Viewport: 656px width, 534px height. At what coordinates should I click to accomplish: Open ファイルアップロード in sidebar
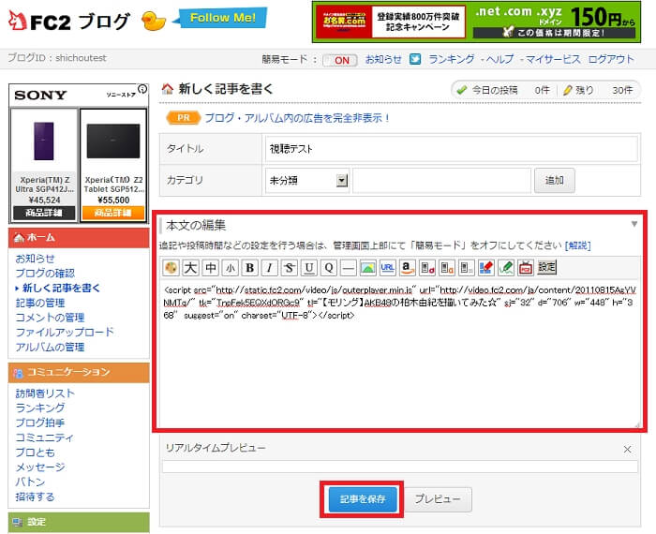[65, 332]
